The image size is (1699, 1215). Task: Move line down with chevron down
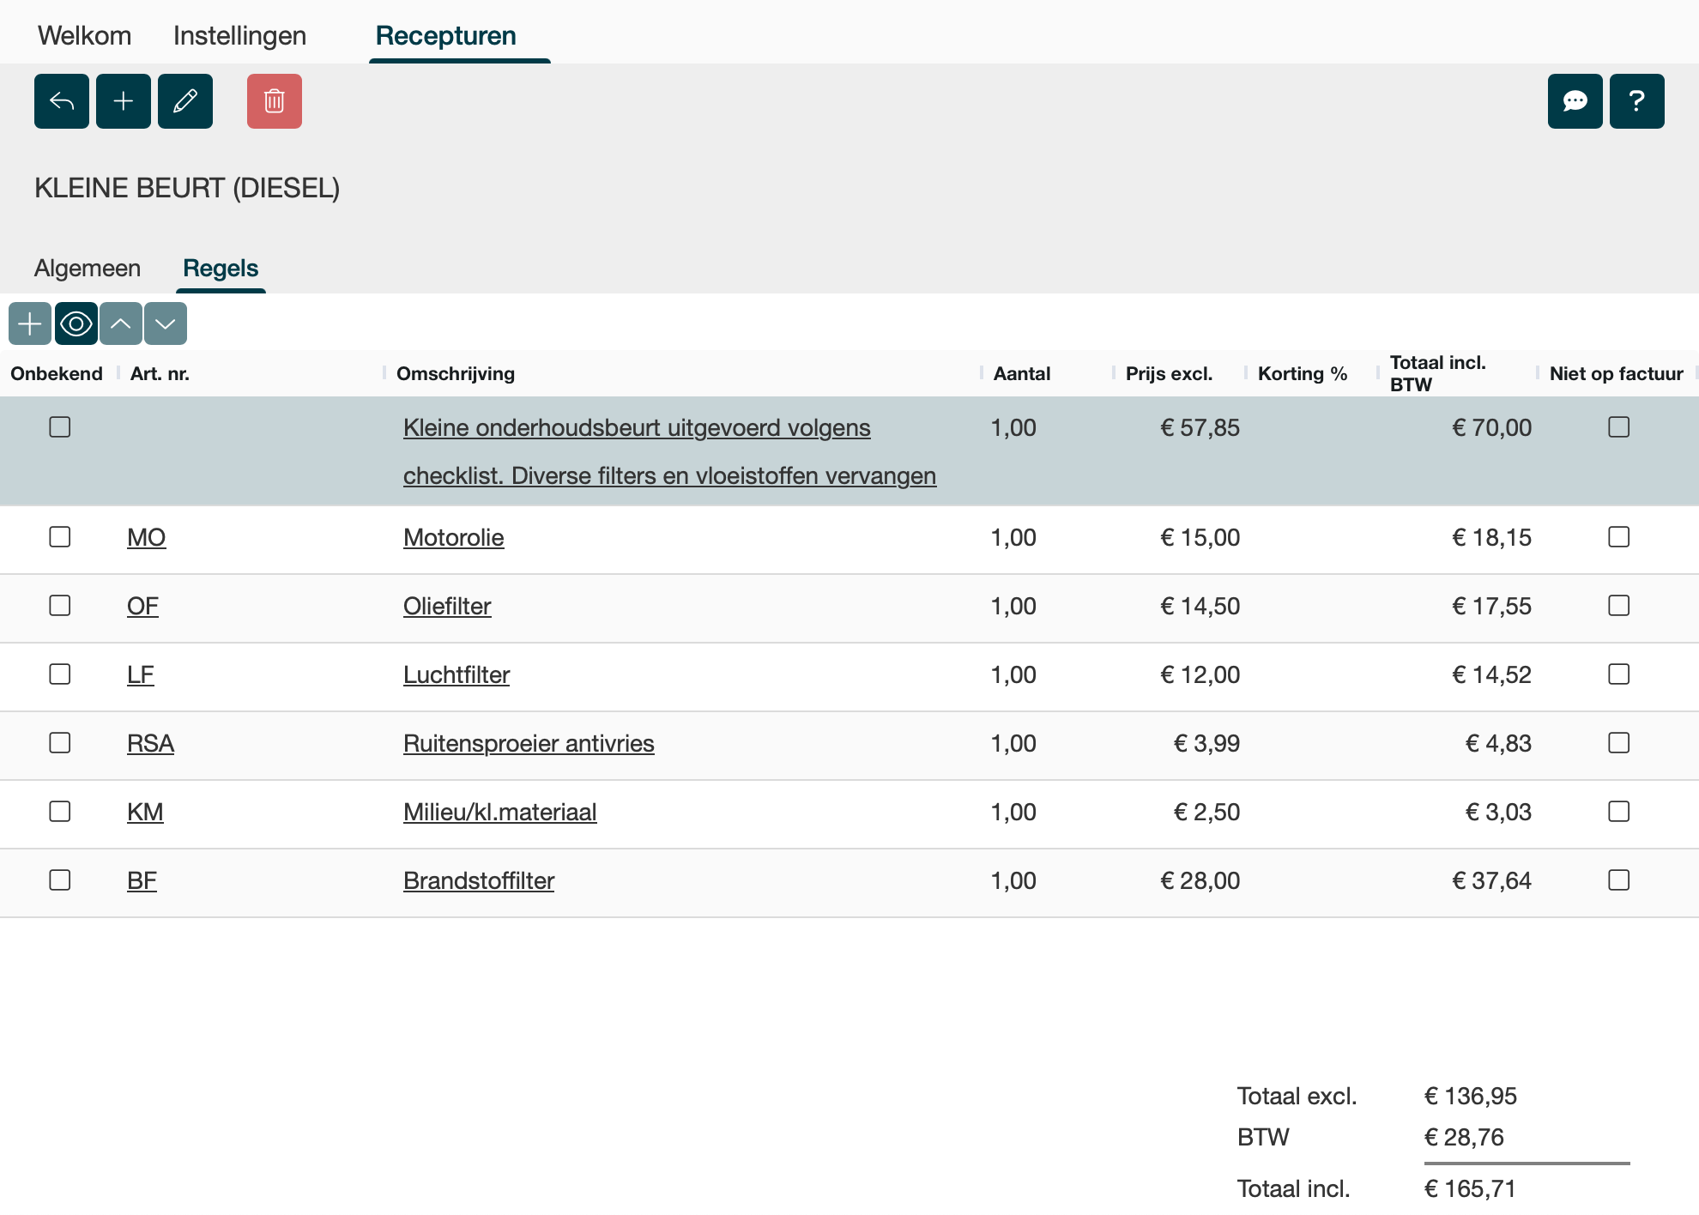[166, 323]
